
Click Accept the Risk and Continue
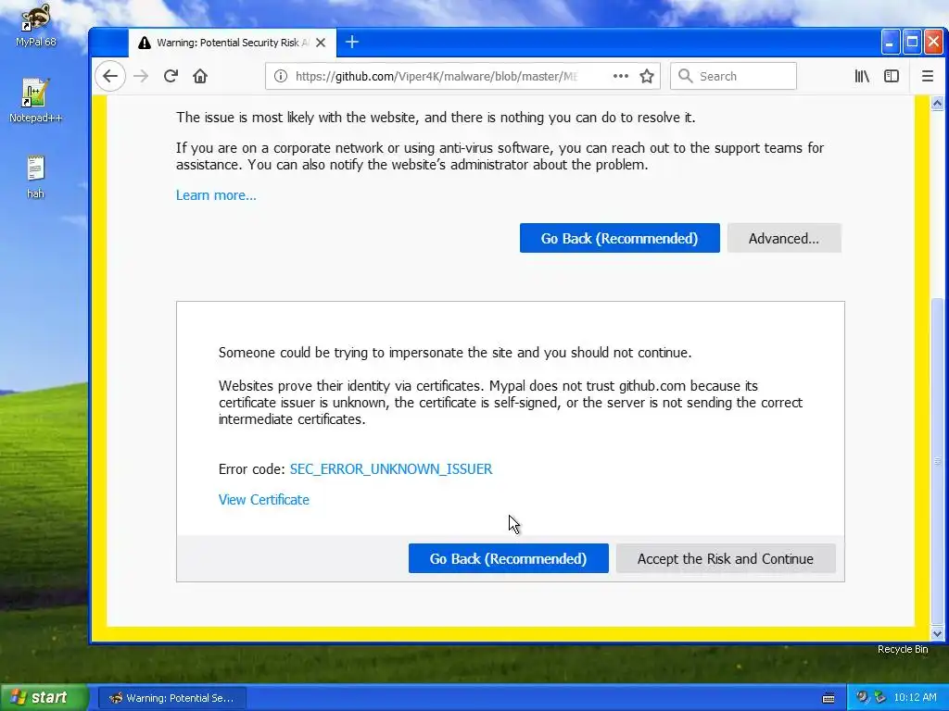(x=726, y=558)
